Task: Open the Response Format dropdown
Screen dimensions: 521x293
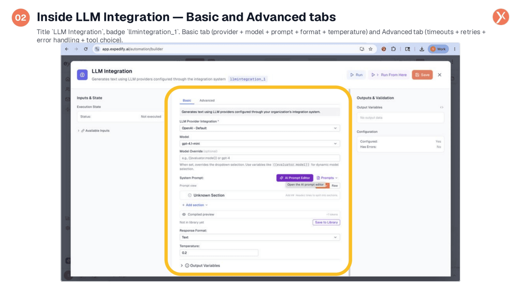Action: [260, 237]
